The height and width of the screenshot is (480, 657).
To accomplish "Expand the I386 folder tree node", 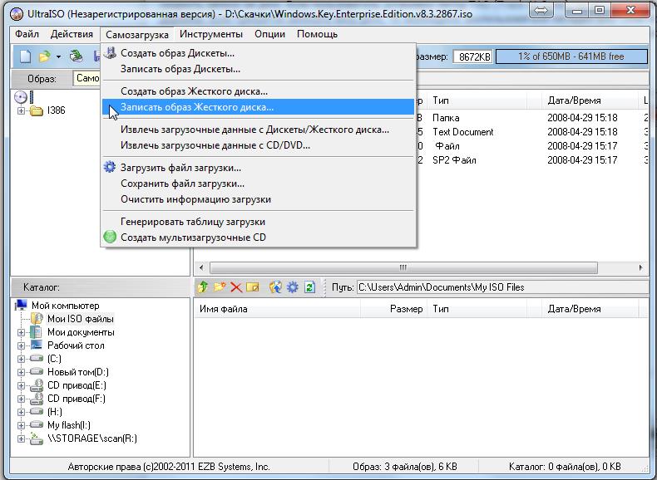I will pos(22,110).
